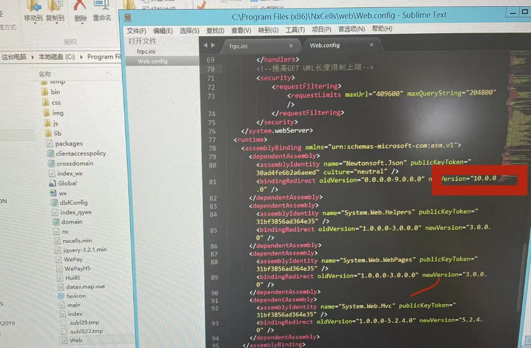531x348 pixels.
Task: Click line number 70 in the gutter
Action: tap(211, 69)
